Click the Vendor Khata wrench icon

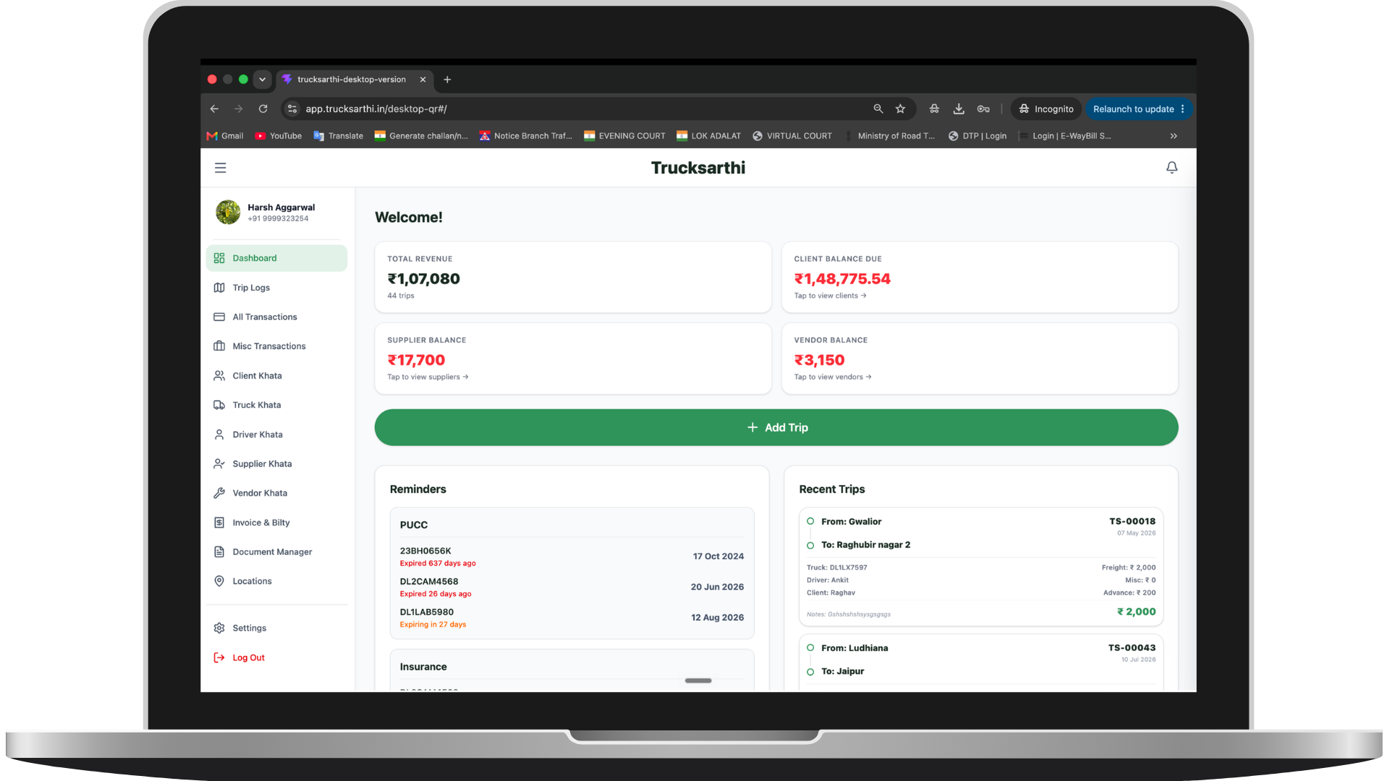coord(219,493)
